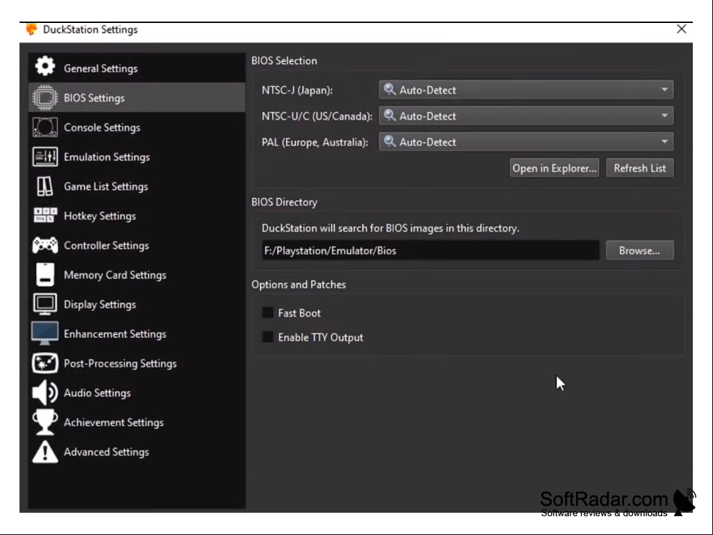Click the Game List Settings books icon
The image size is (713, 535).
[x=45, y=186]
